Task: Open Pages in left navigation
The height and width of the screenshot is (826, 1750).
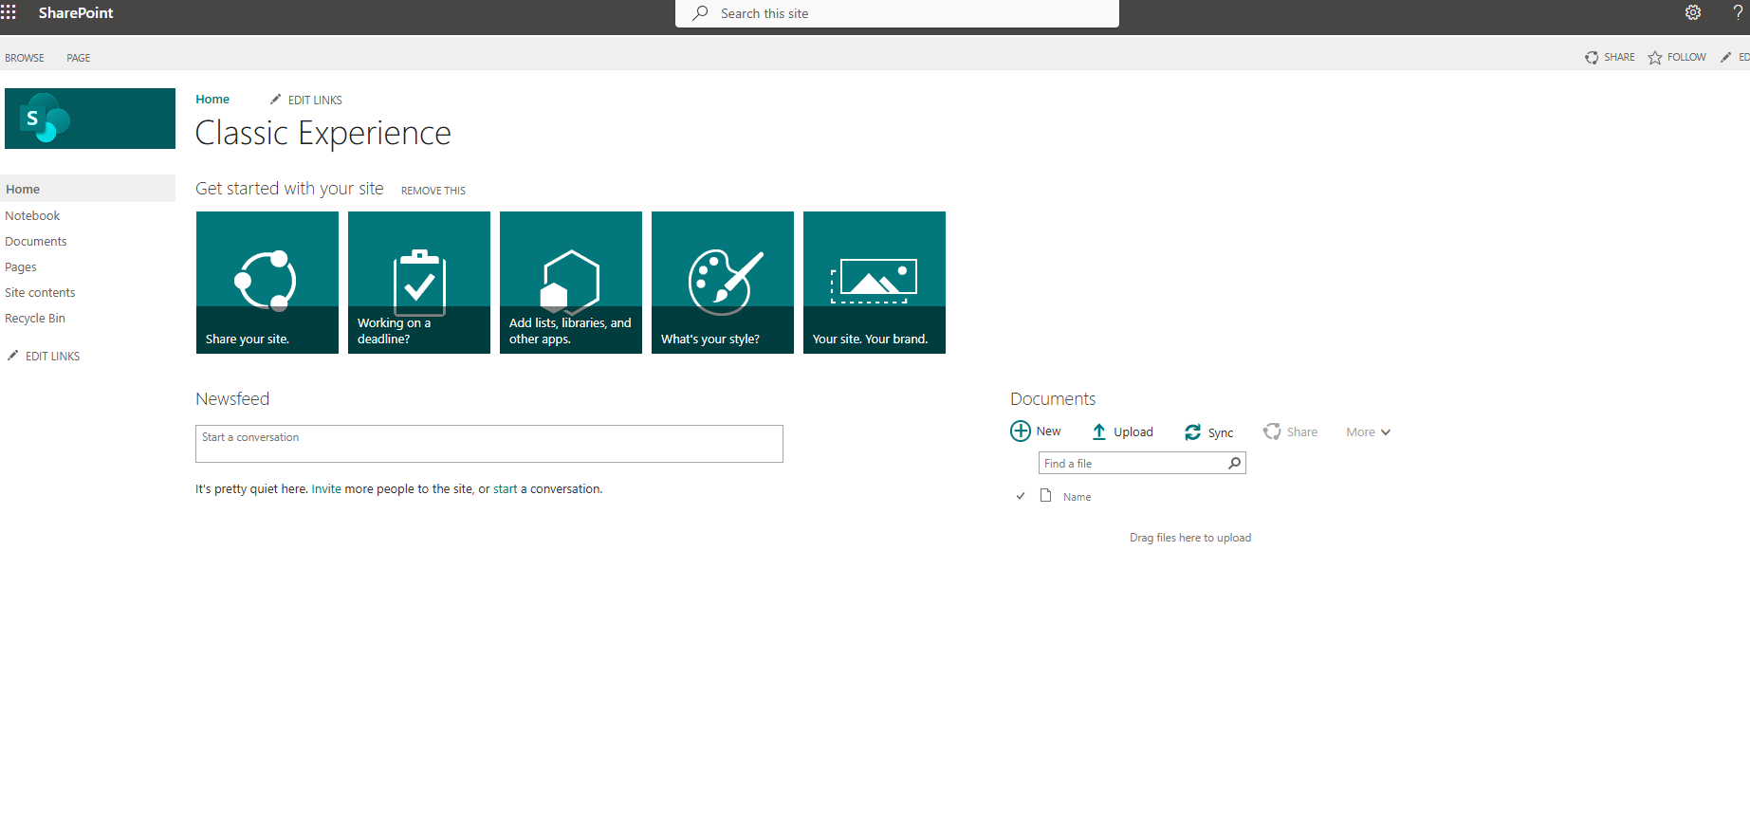Action: [21, 266]
